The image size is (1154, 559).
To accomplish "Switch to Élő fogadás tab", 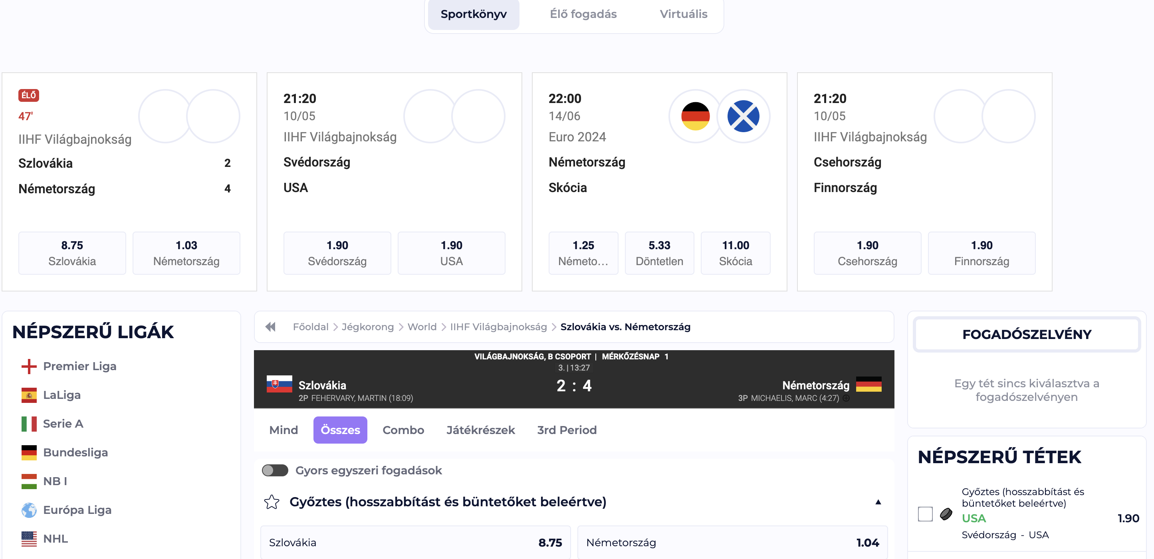I will 583,14.
